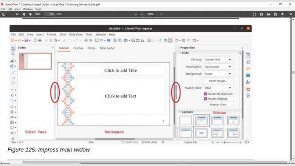The height and width of the screenshot is (166, 295).
Task: Open the Master Slide dropdown showing DNA
Action: click(x=218, y=88)
